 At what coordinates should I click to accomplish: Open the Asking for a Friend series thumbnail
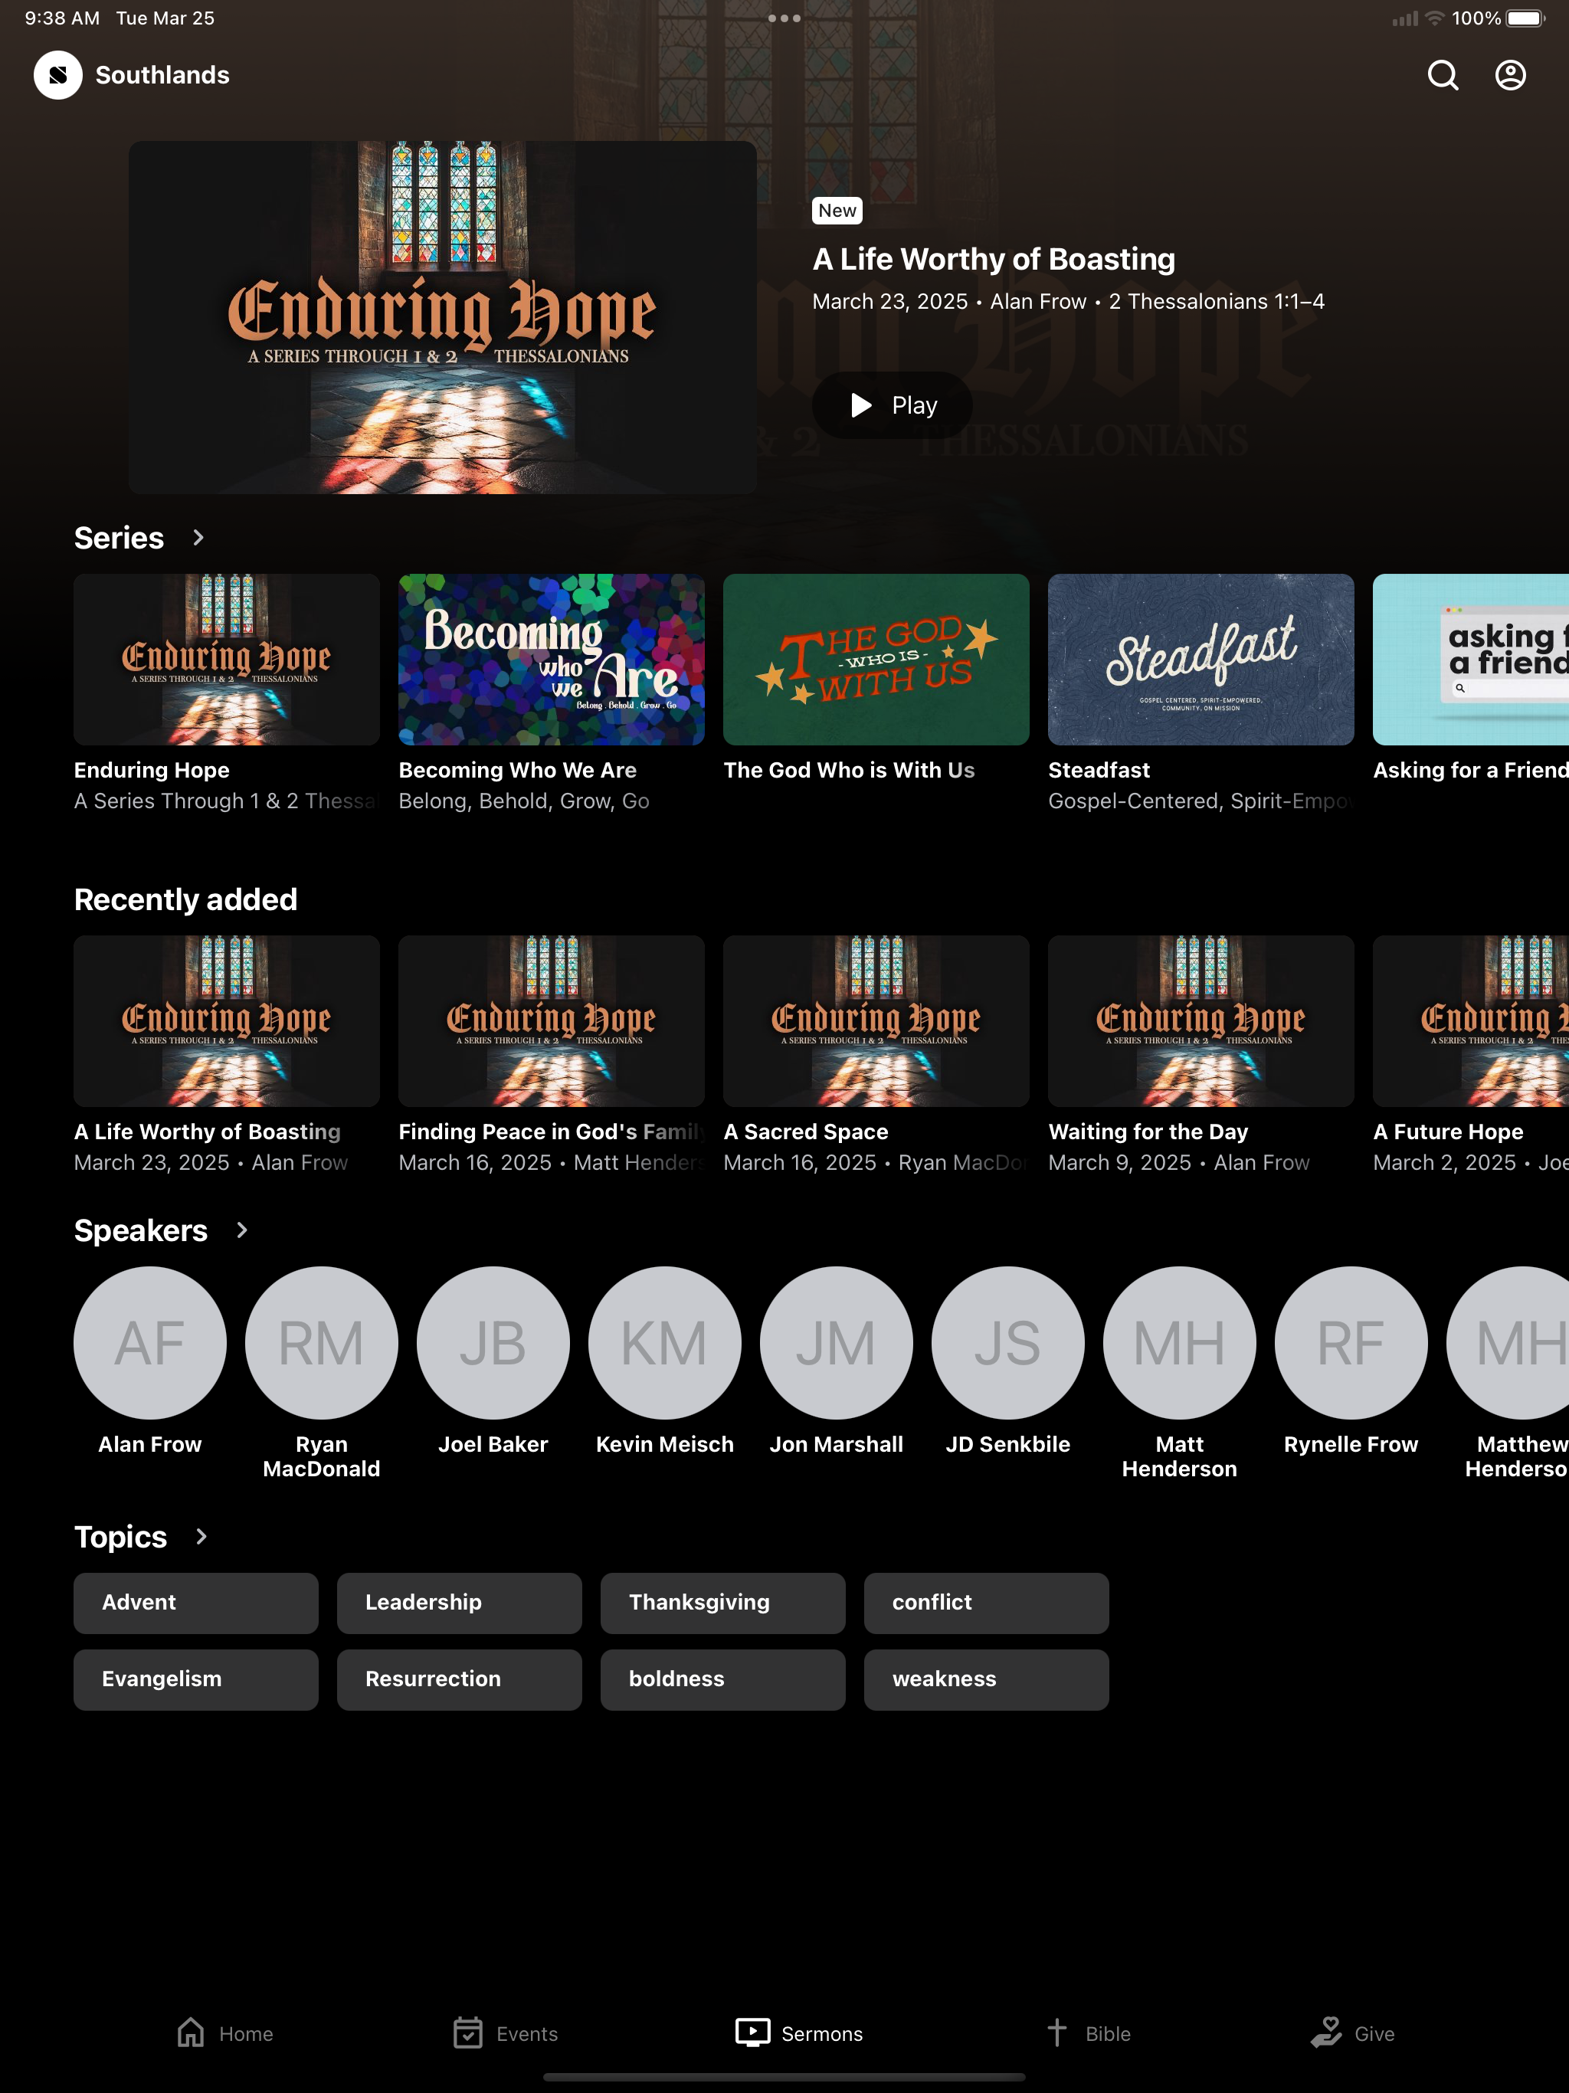1471,660
